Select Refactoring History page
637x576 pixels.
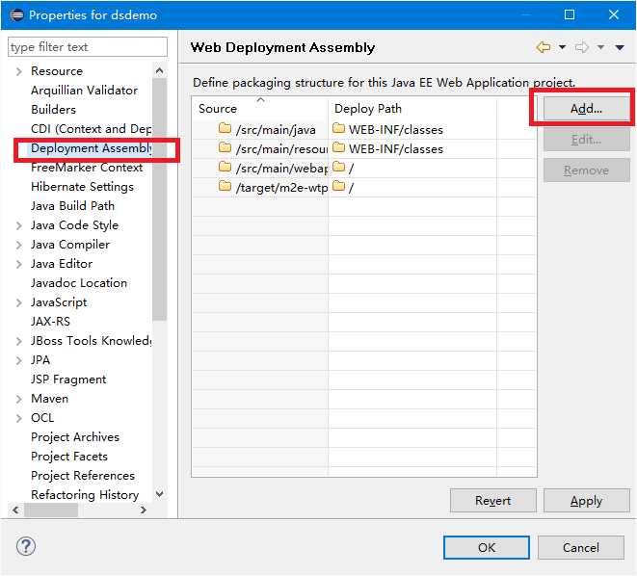(x=85, y=495)
